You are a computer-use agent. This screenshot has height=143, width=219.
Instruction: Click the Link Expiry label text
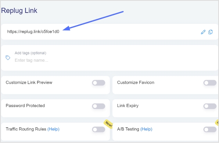click(128, 106)
